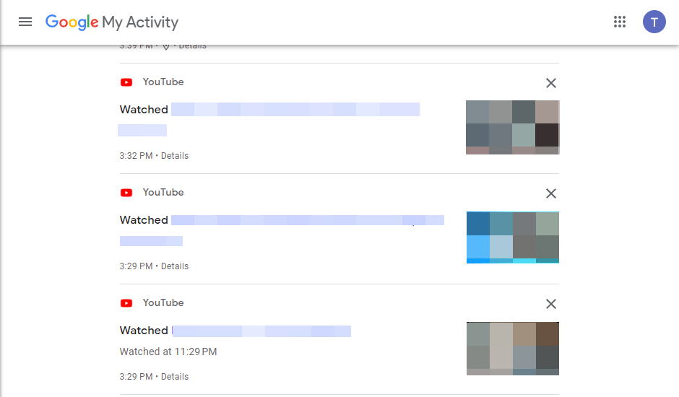Delete the YouTube activity from 3:32 PM

tap(551, 83)
